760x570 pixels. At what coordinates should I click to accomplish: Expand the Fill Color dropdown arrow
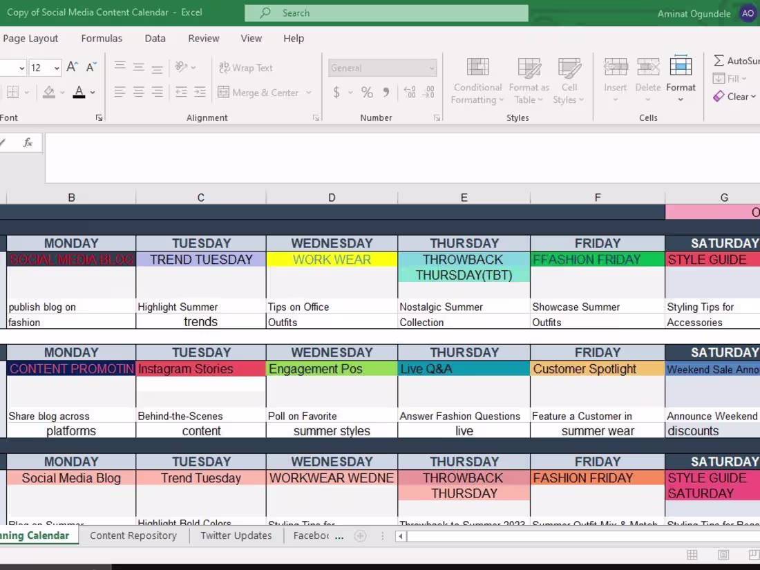(63, 92)
